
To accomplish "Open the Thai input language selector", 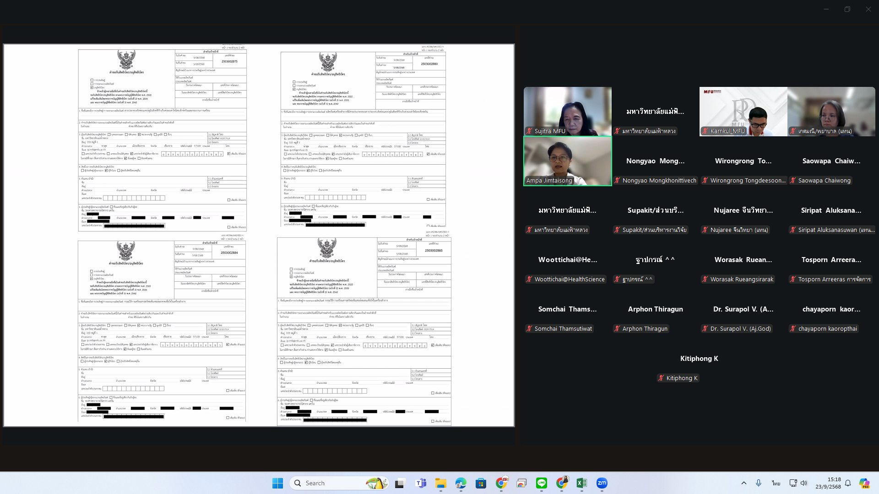I will (x=776, y=483).
